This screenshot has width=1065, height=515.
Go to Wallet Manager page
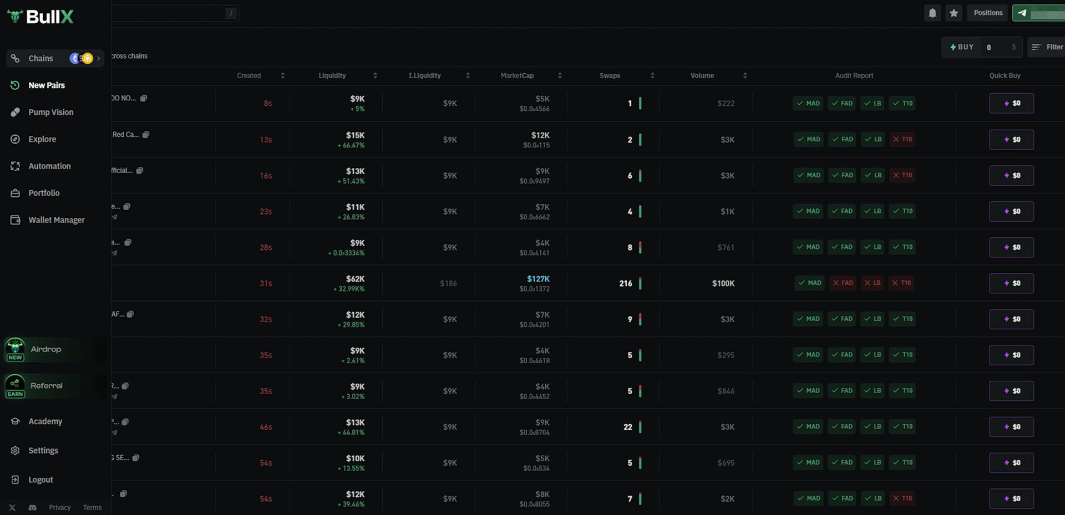(x=56, y=220)
